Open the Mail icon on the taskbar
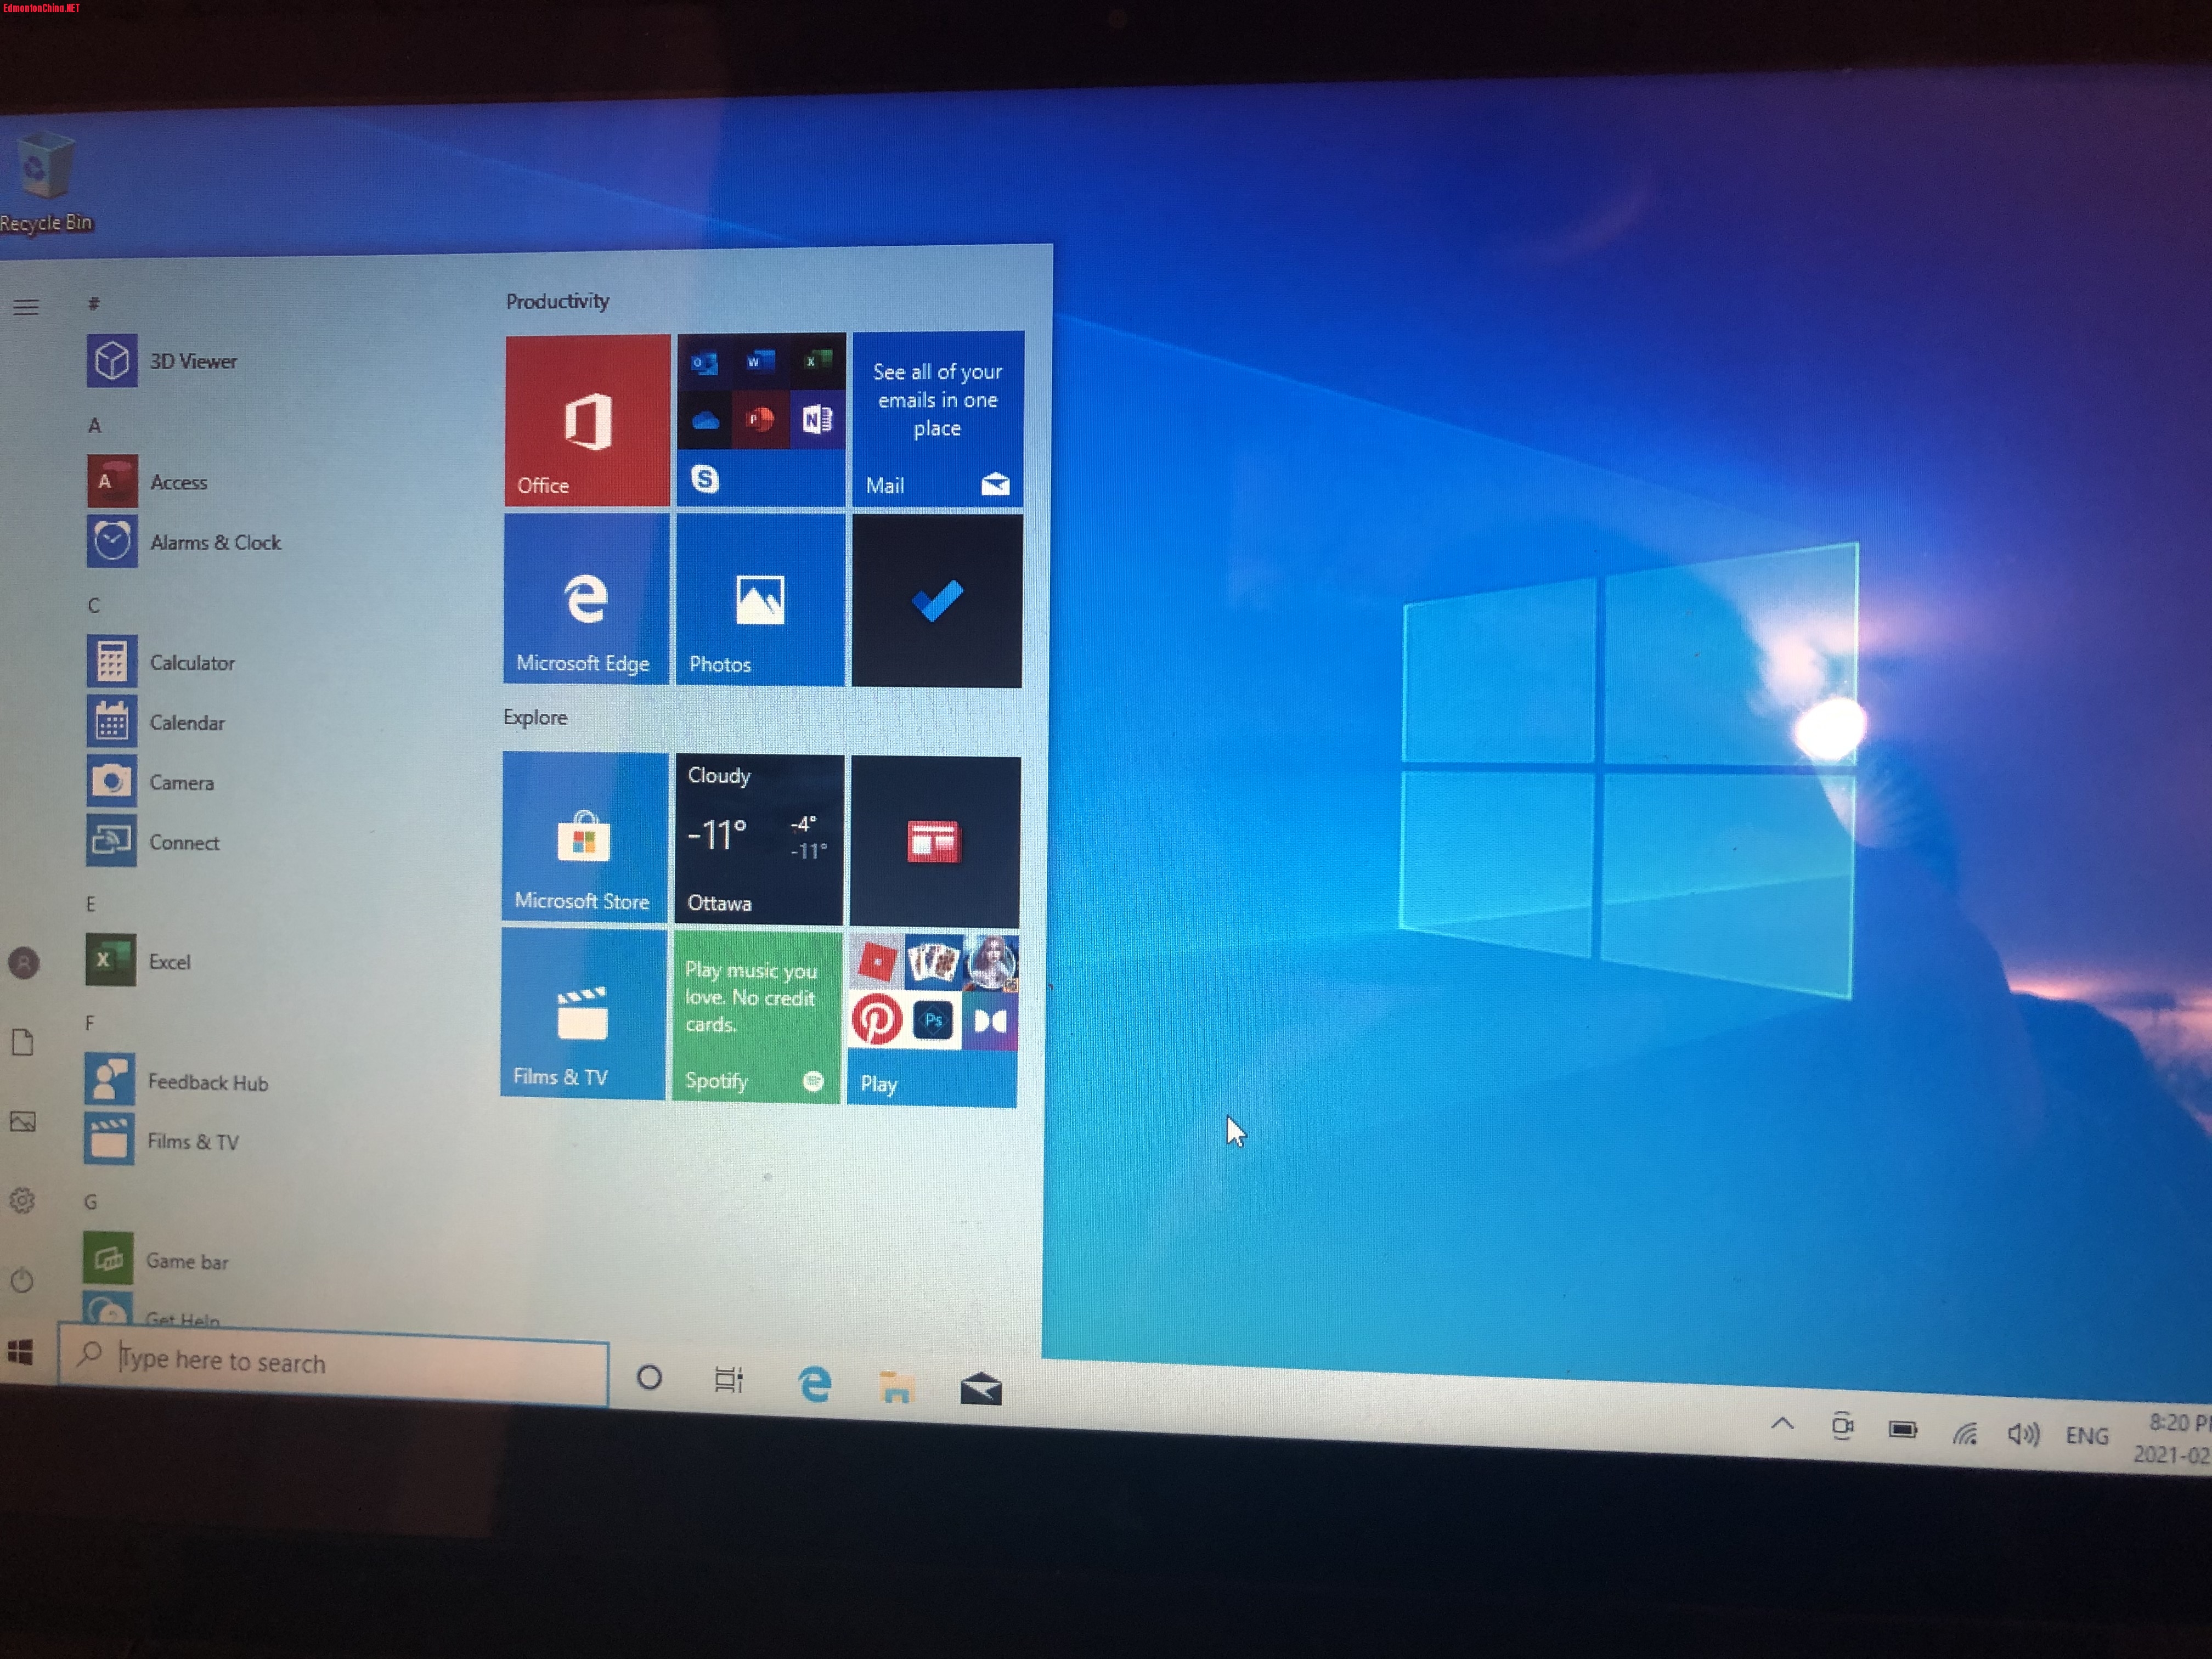Viewport: 2212px width, 1659px height. click(981, 1388)
